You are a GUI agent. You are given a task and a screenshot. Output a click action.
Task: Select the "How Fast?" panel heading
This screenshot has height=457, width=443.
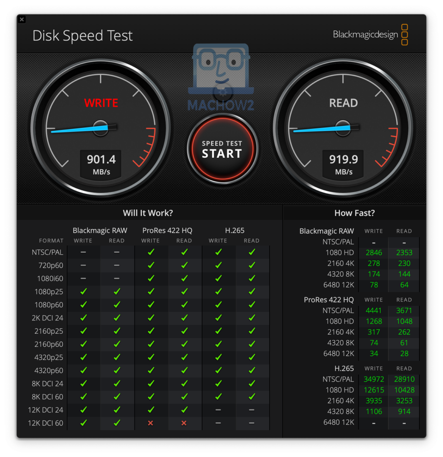(x=354, y=213)
